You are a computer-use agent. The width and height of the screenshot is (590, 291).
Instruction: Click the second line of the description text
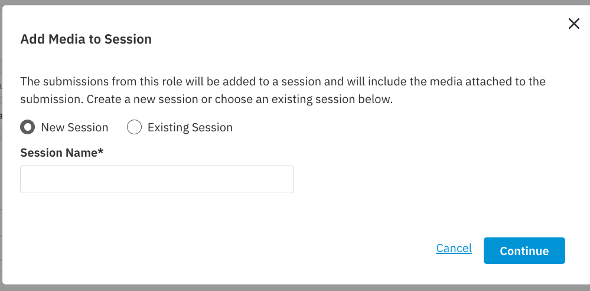coord(206,100)
